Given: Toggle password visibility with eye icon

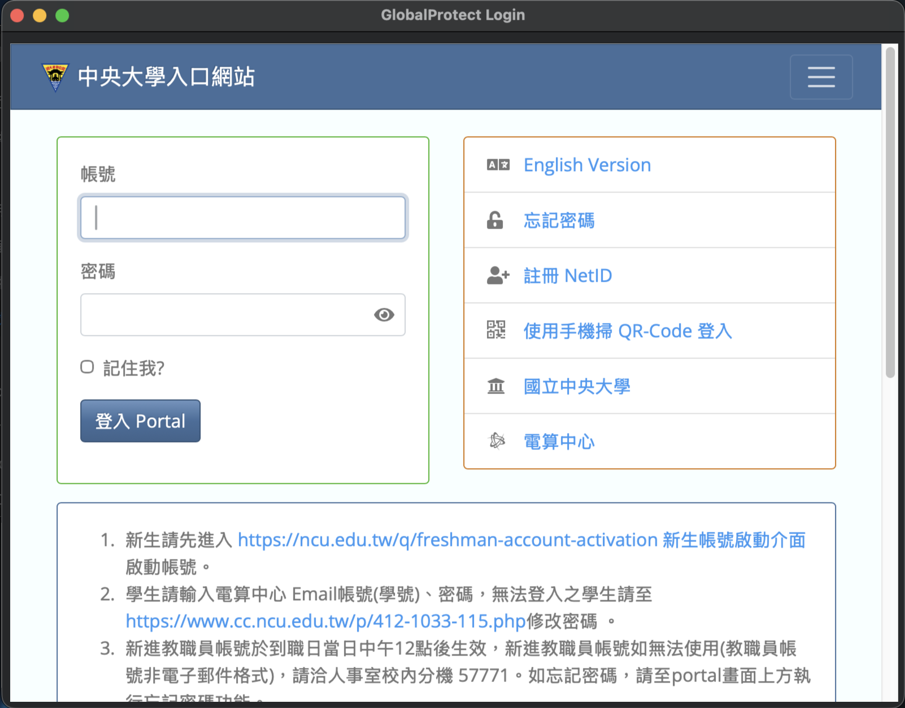Looking at the screenshot, I should point(384,314).
